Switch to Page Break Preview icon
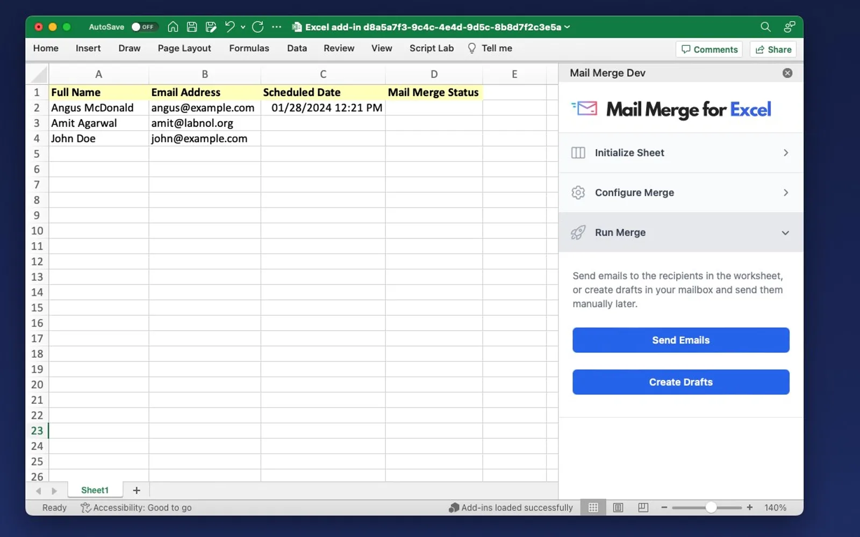 [x=643, y=507]
